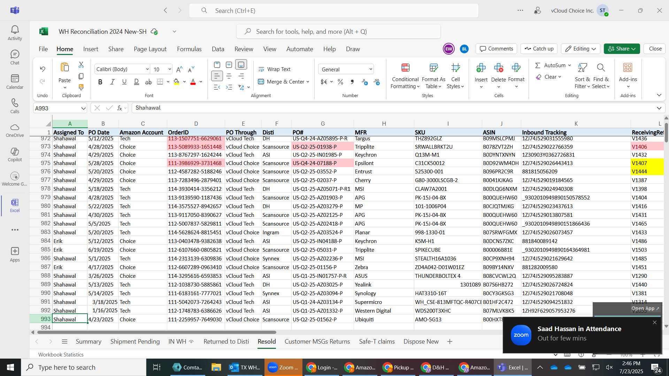Toggle Italic formatting
The width and height of the screenshot is (669, 376).
point(112,82)
